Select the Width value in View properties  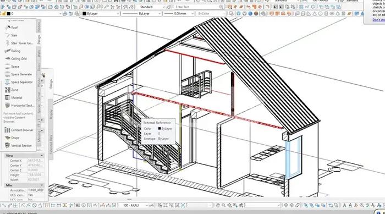pos(36,180)
